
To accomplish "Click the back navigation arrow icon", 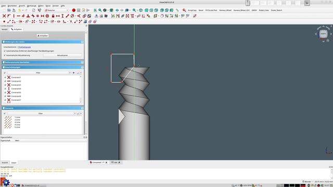I will [117, 10].
